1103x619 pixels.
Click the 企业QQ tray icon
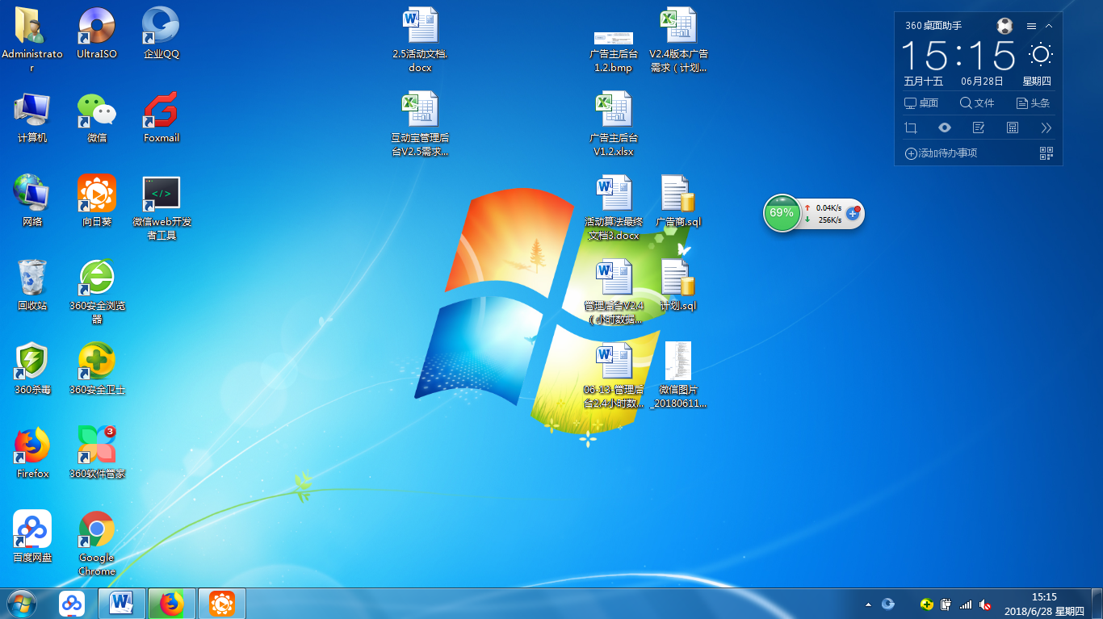(888, 604)
